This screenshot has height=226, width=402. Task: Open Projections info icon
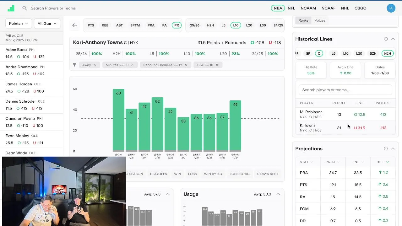[386, 148]
